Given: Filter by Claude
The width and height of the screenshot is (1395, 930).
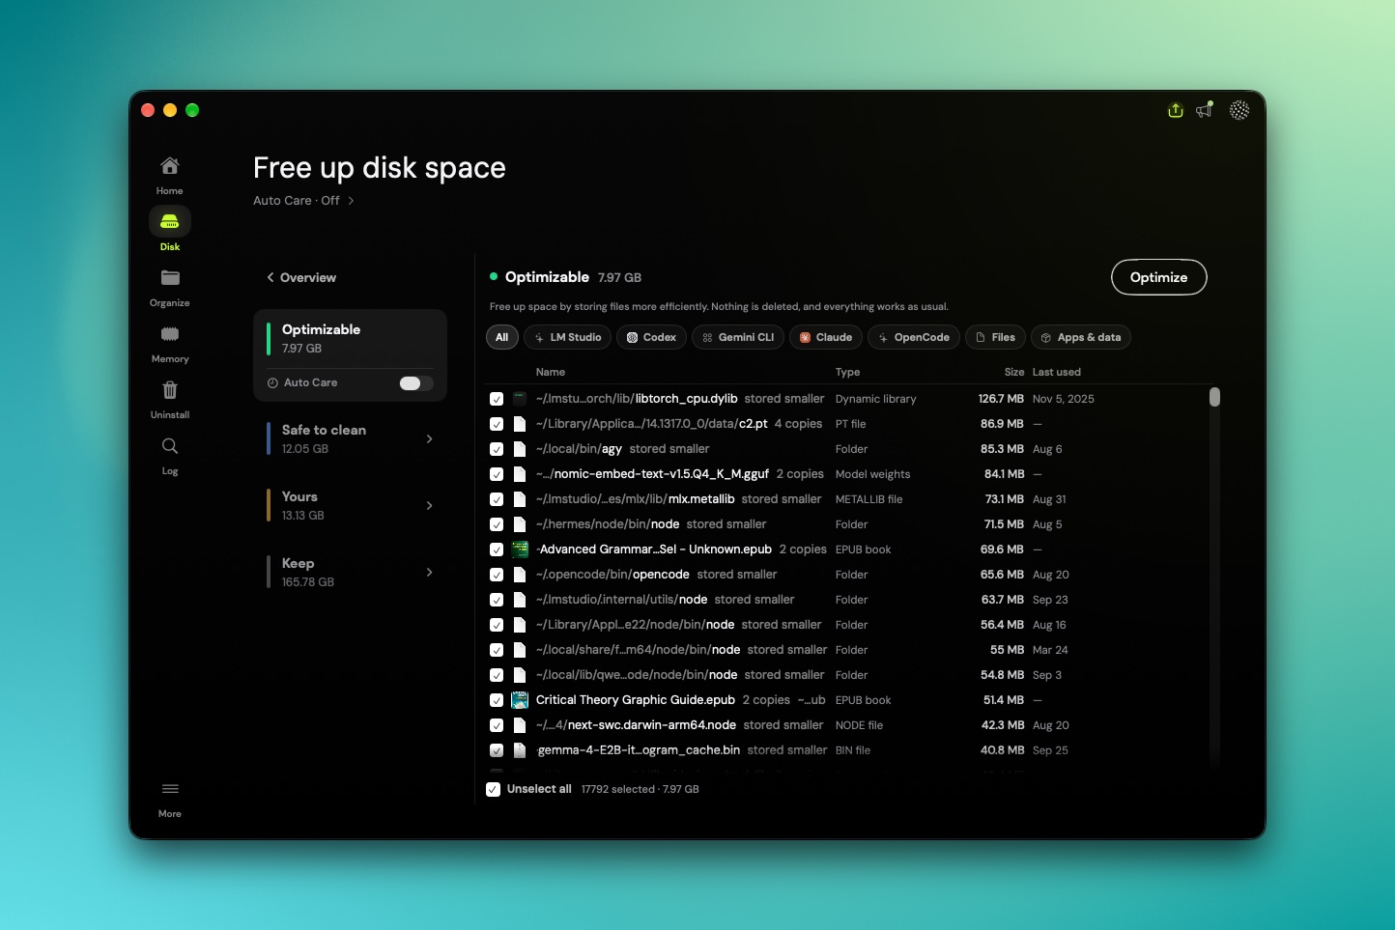Looking at the screenshot, I should [x=825, y=337].
